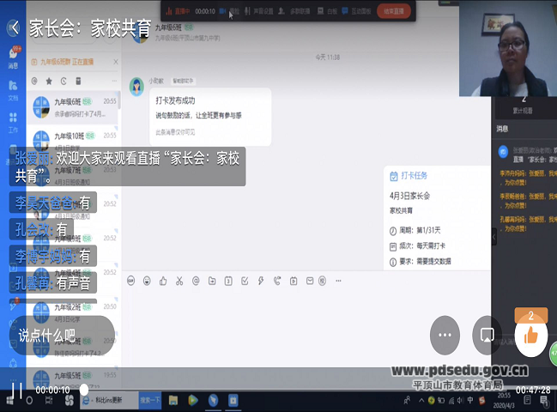This screenshot has height=412, width=557.
Task: Click the scissors screenshot icon in chat toolbar
Action: click(x=178, y=281)
